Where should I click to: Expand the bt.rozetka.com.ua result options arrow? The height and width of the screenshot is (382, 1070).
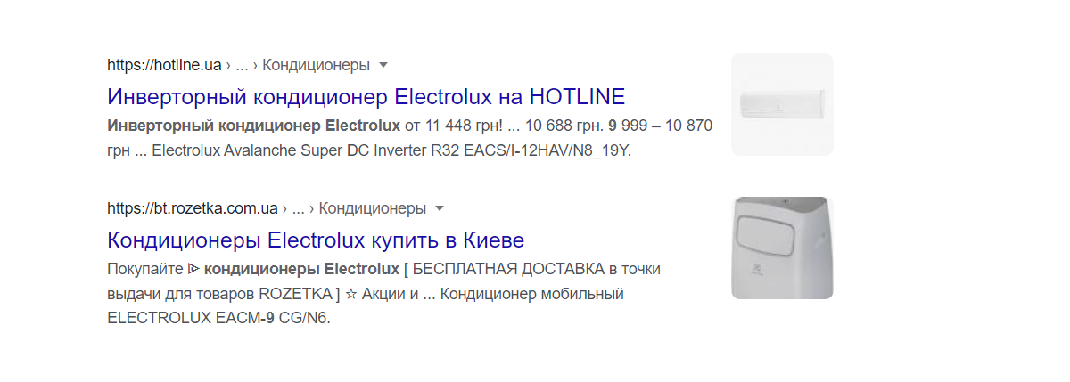click(x=439, y=209)
